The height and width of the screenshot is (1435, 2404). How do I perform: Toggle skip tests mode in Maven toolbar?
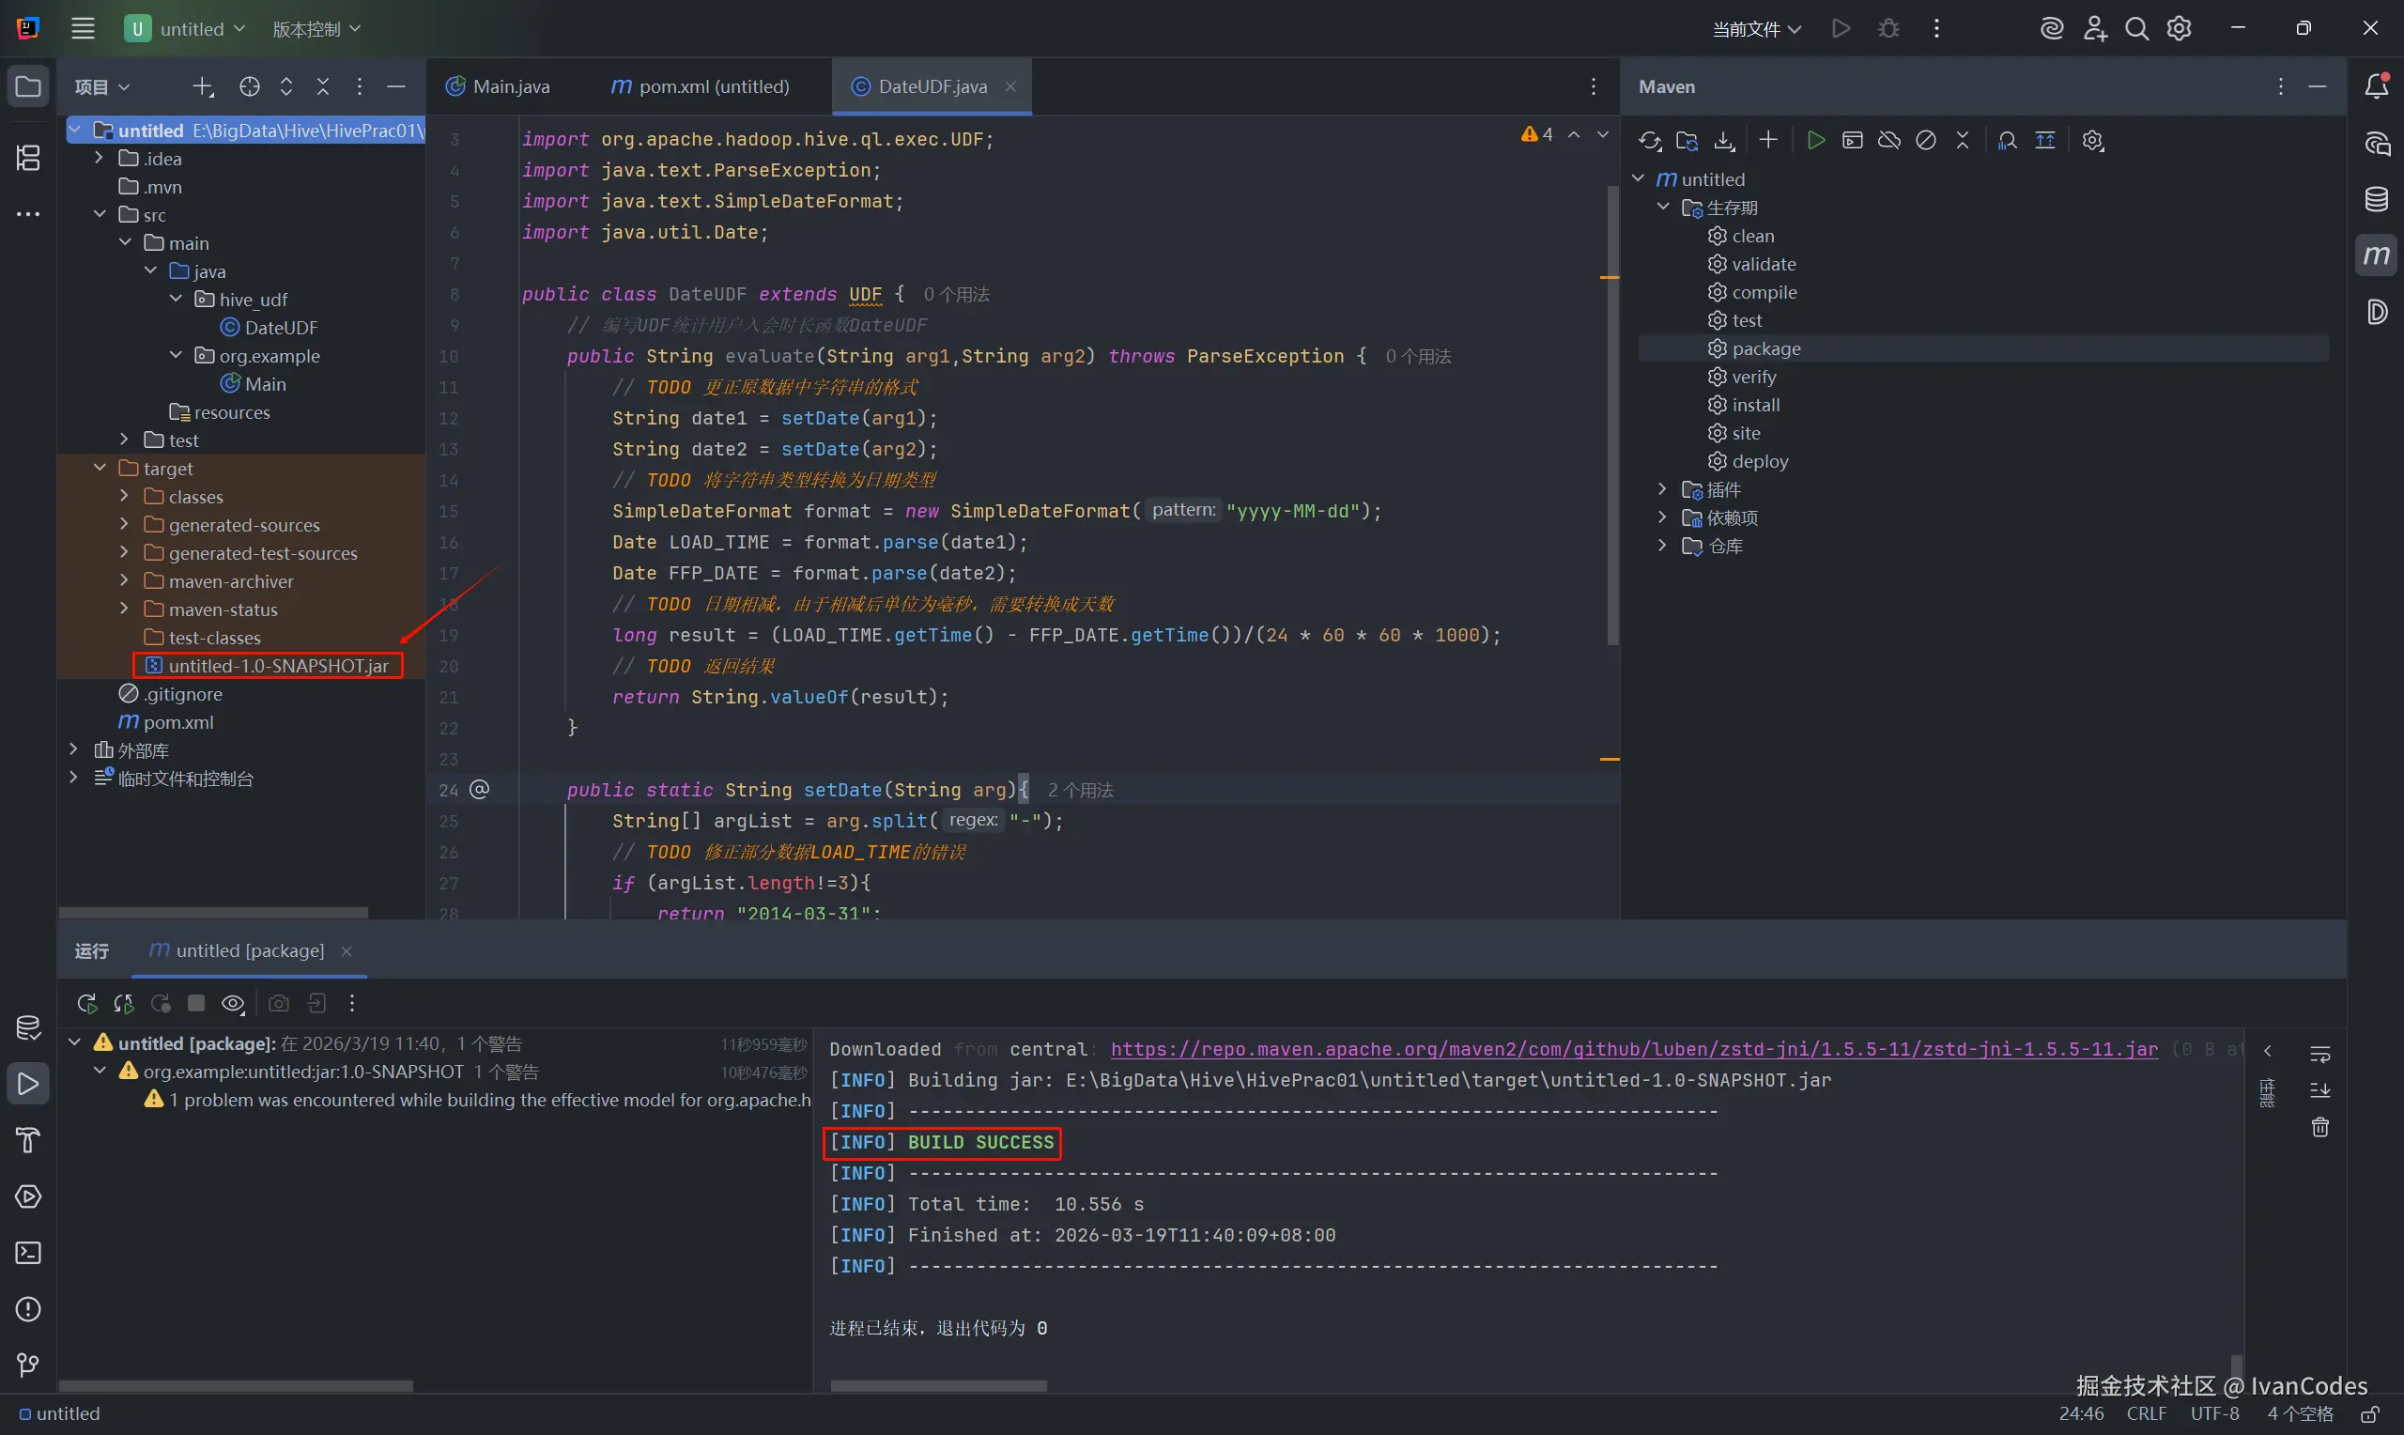pyautogui.click(x=1925, y=141)
